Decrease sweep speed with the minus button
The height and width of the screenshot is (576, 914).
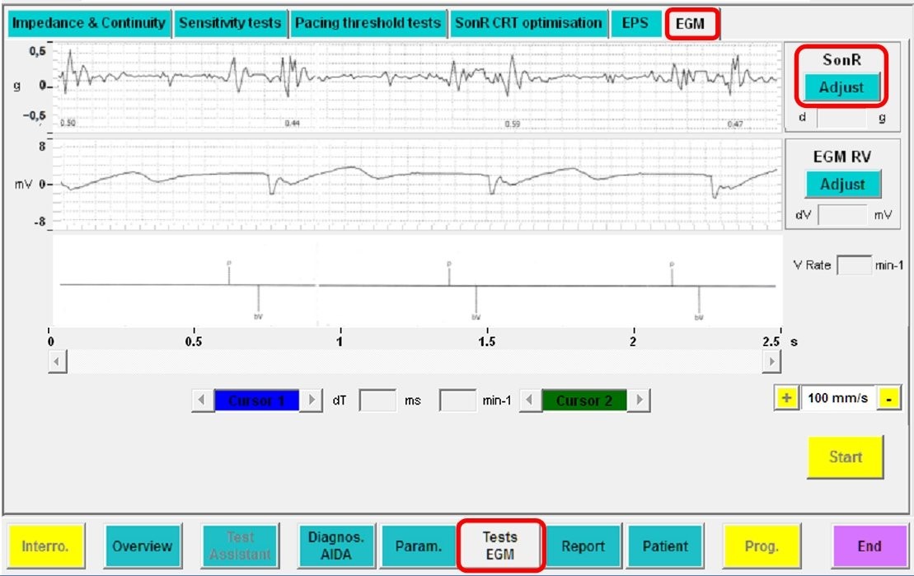tap(889, 398)
